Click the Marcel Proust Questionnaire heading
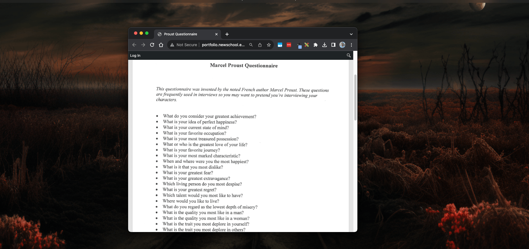The image size is (529, 249). [244, 65]
